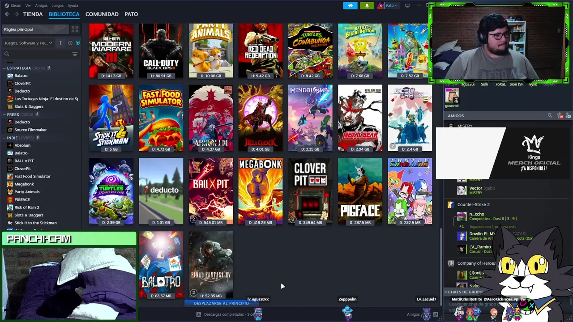Collapse the FREES collection
This screenshot has height=322, width=573.
coord(4,114)
